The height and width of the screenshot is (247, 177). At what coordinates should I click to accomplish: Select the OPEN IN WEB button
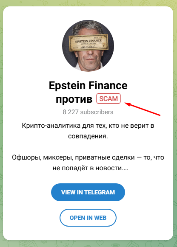click(x=88, y=218)
